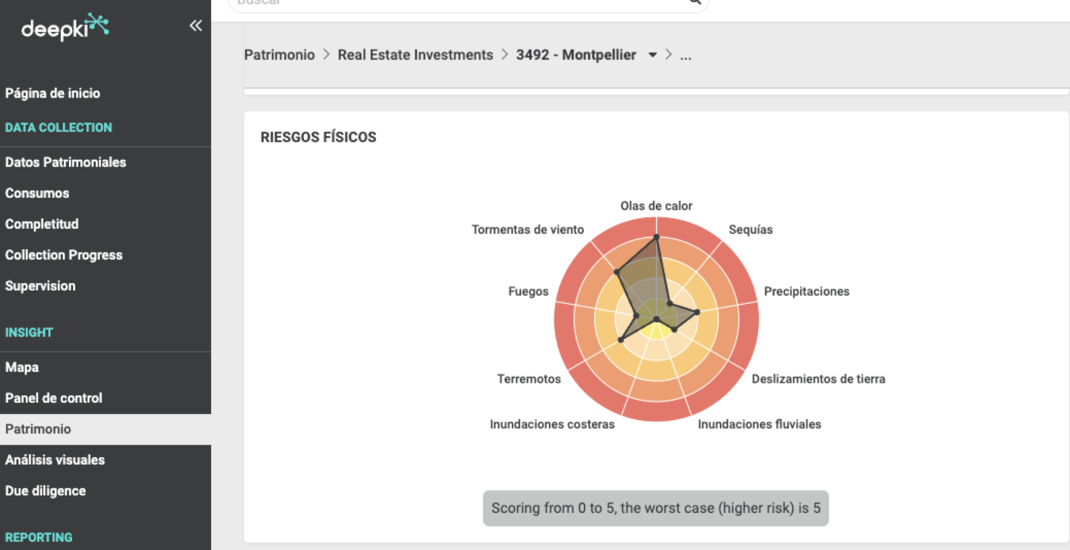Click the Patrimonio breadcrumb link
1070x550 pixels.
tap(279, 55)
